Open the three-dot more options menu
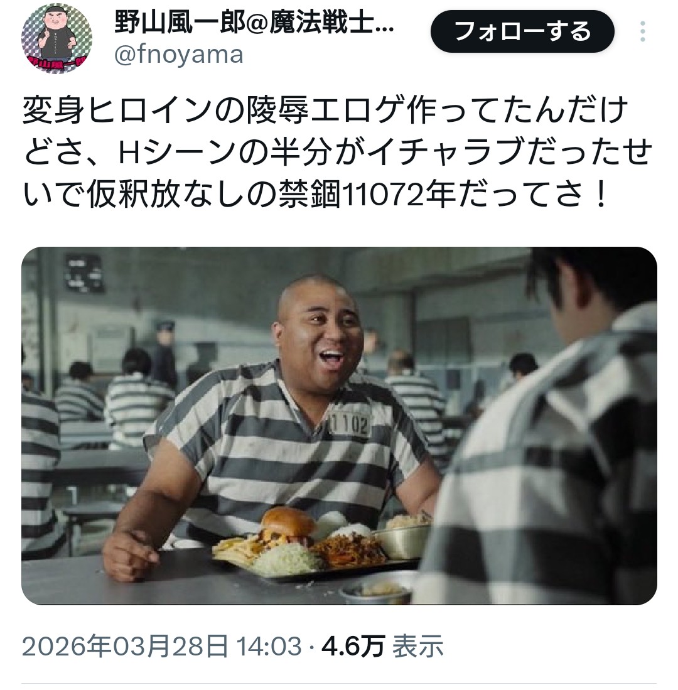This screenshot has height=690, width=678. pos(643,31)
